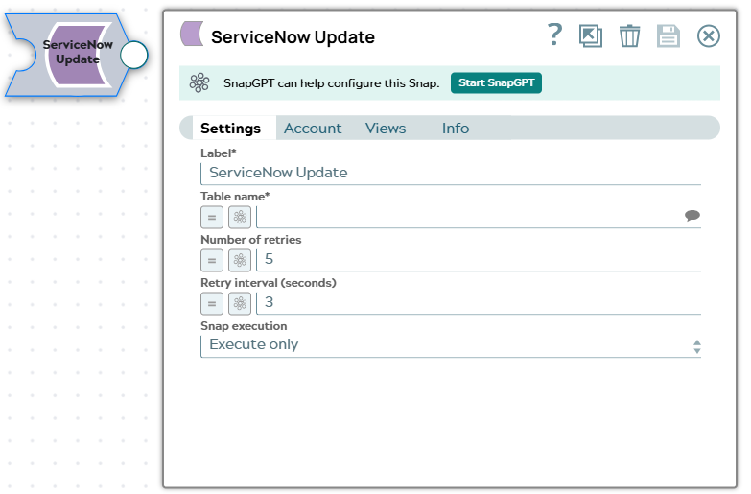This screenshot has width=751, height=494.
Task: Close the ServiceNow Update dialog
Action: tap(709, 35)
